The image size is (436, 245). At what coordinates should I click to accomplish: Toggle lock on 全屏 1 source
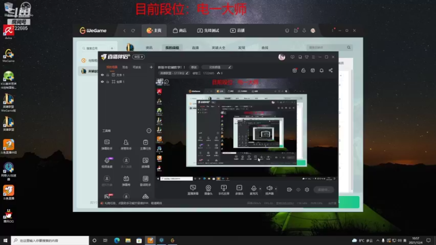pos(107,82)
